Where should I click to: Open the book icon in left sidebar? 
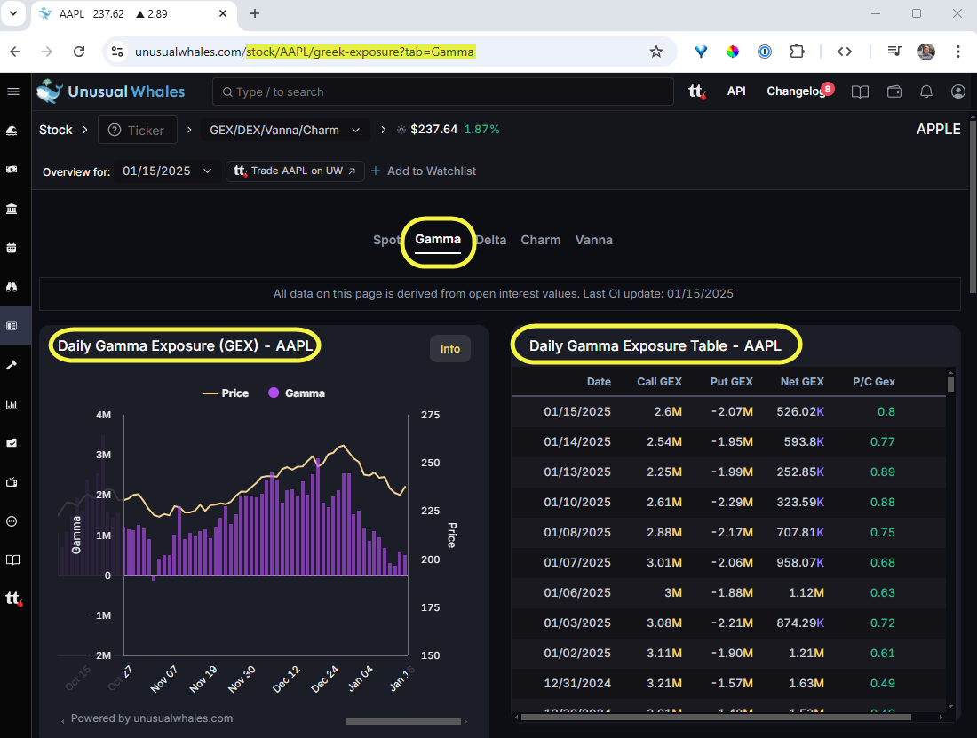tap(12, 559)
